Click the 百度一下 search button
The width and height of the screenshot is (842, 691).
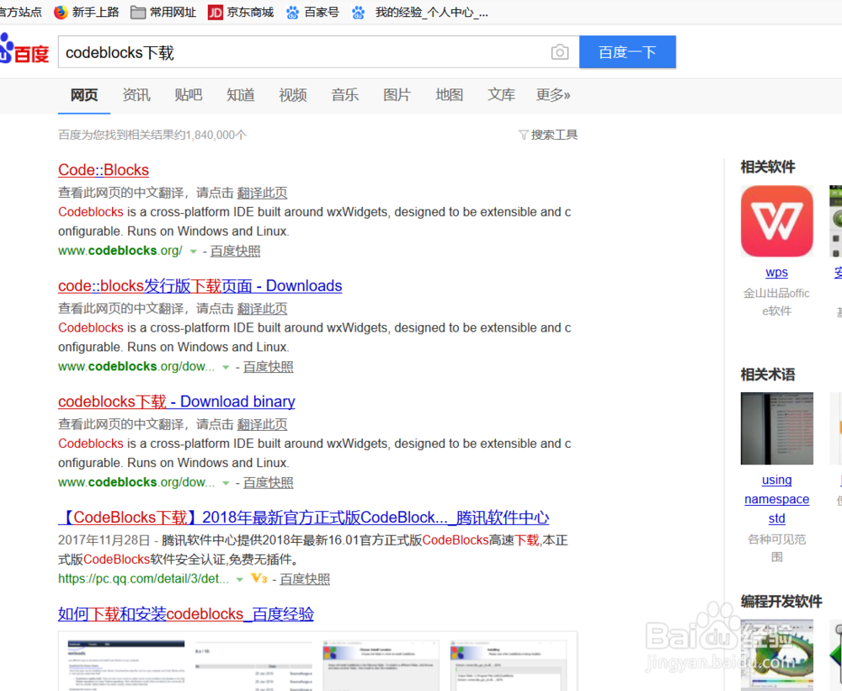(627, 52)
